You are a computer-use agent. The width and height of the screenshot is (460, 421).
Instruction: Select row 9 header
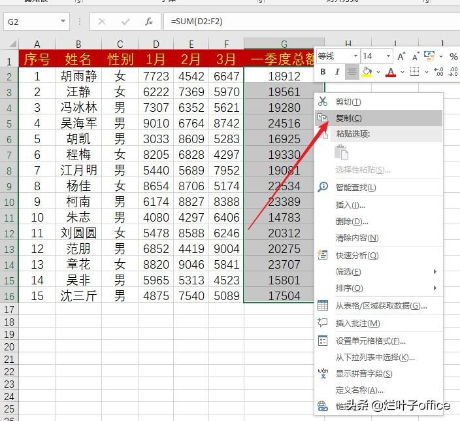click(9, 186)
